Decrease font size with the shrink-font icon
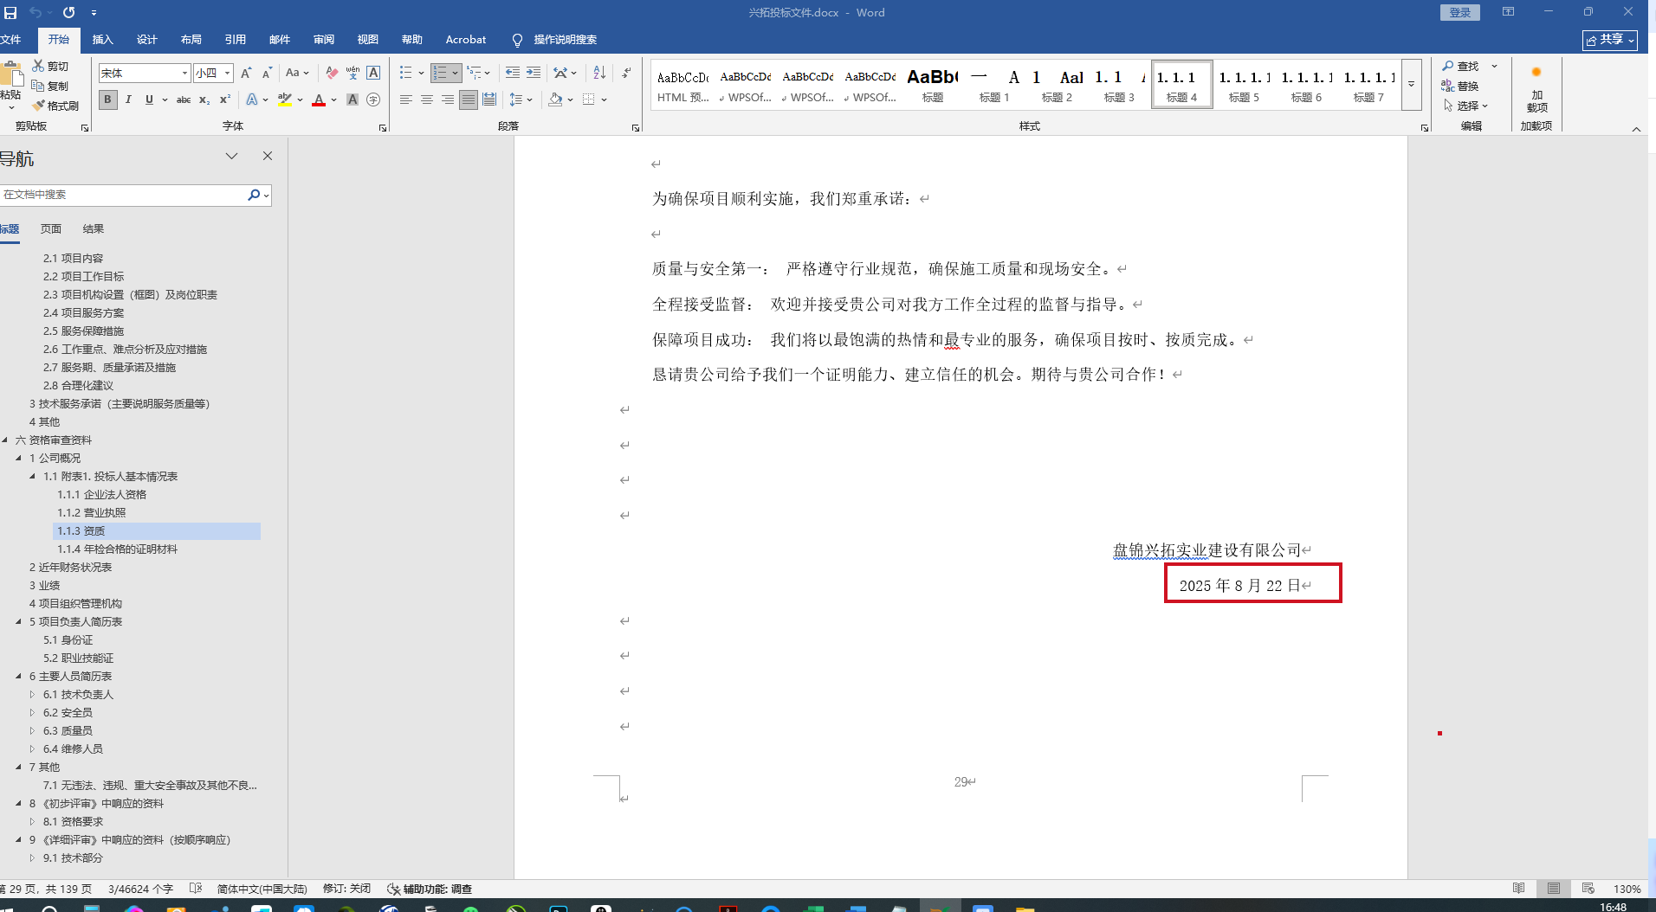Image resolution: width=1656 pixels, height=912 pixels. [267, 73]
